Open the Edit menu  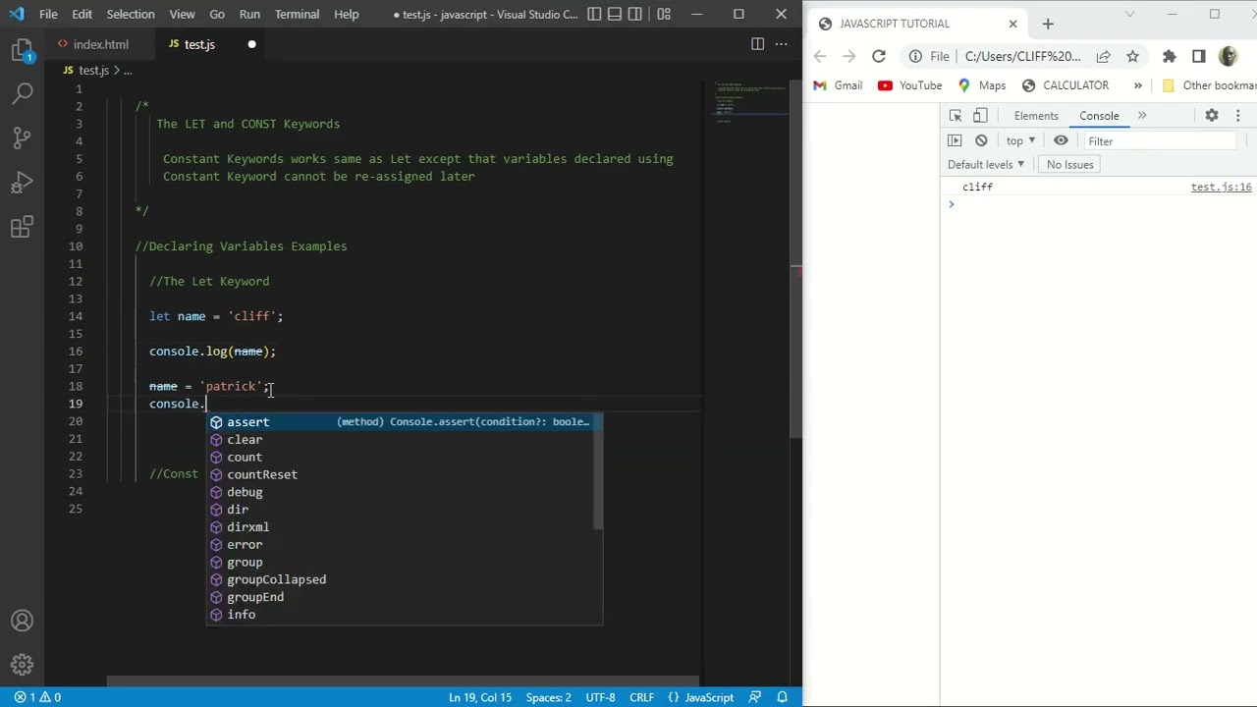pos(82,15)
